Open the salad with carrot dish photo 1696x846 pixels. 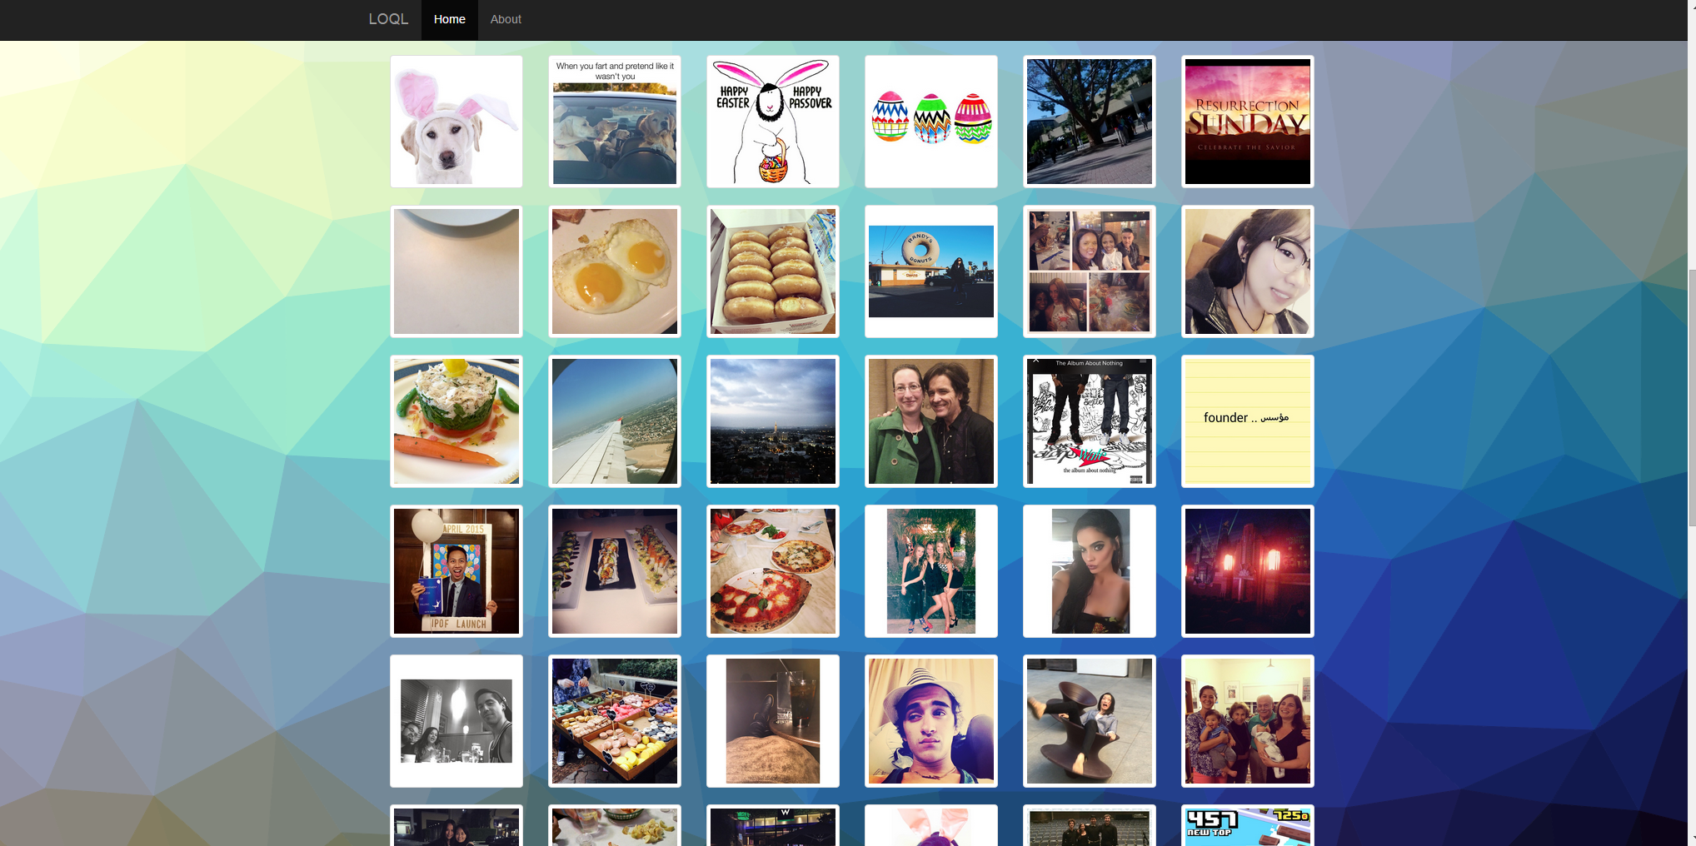point(456,421)
